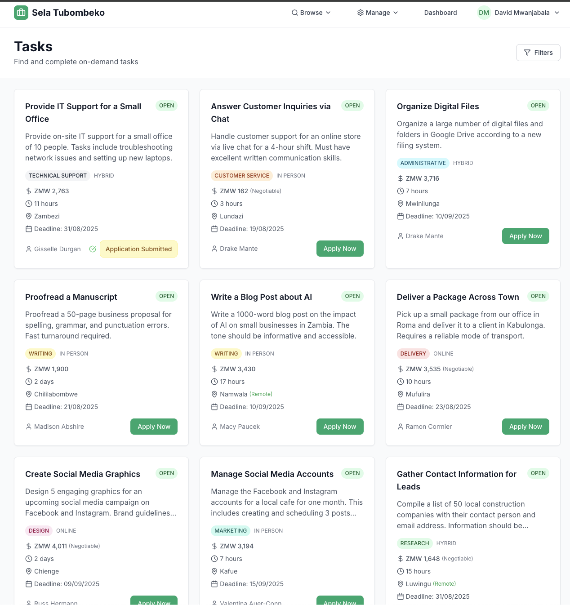This screenshot has width=570, height=605.
Task: Click the location pin icon next to Zambezi
Action: pos(29,216)
